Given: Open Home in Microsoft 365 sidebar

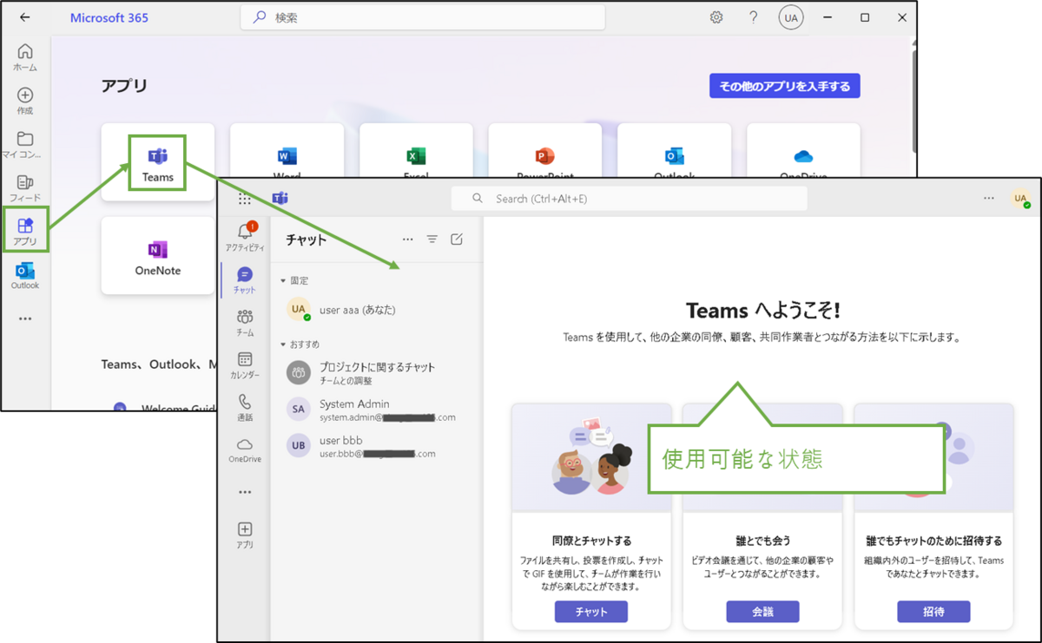Looking at the screenshot, I should coord(25,57).
